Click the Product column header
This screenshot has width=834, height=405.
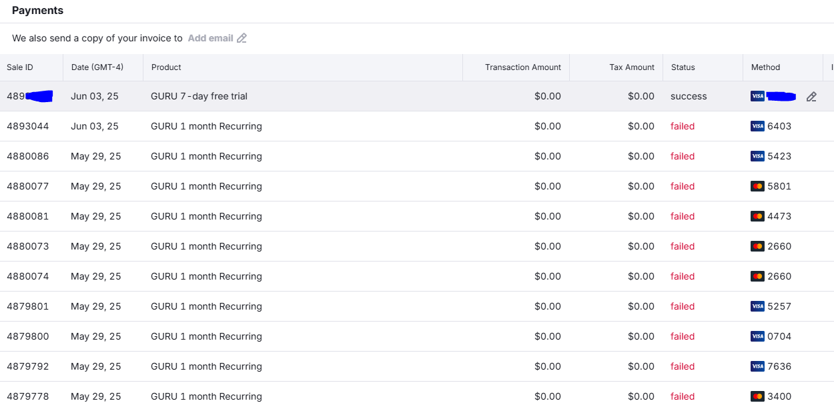166,67
